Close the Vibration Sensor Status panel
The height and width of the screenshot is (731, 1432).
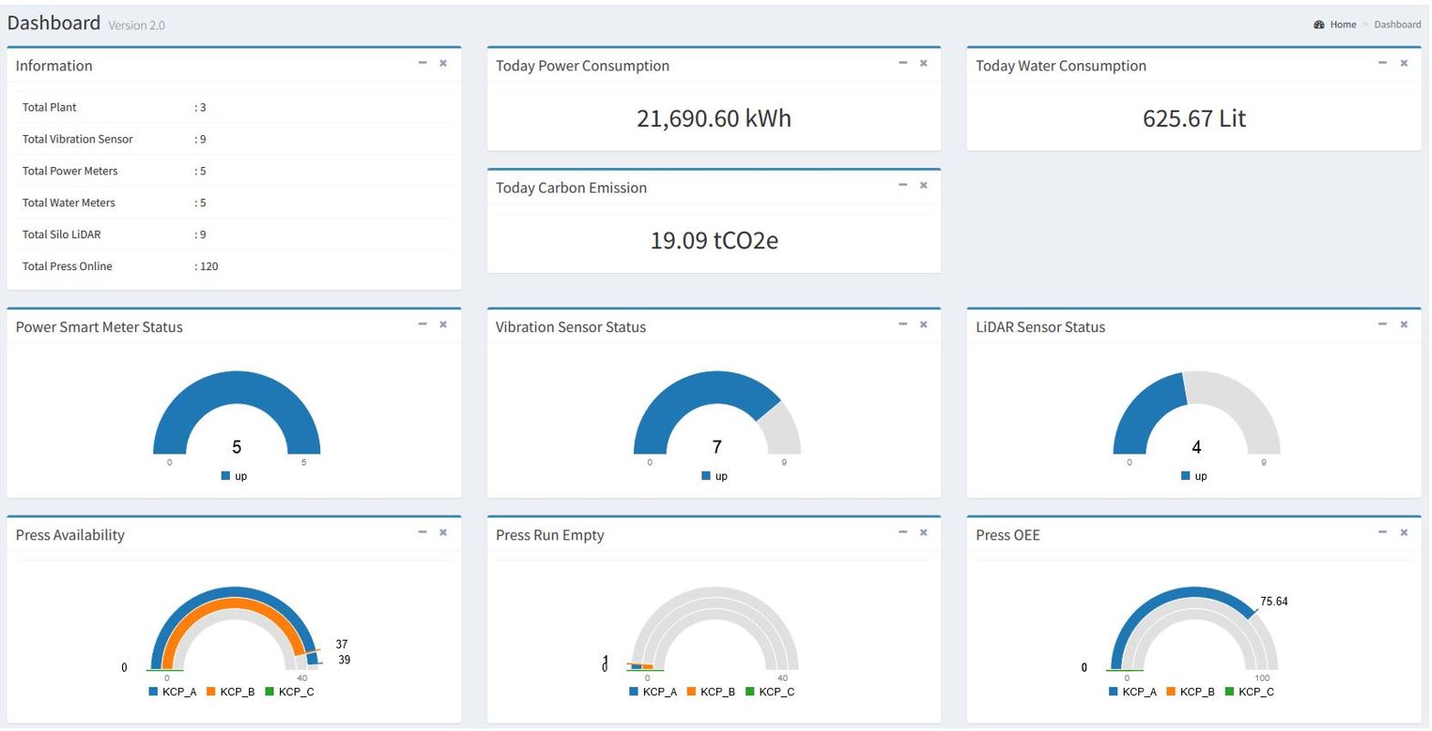(923, 324)
